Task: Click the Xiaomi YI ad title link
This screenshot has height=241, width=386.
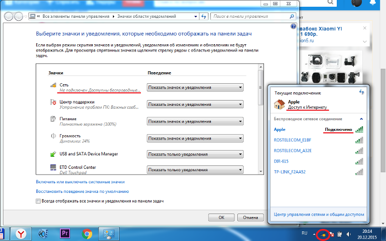Action: [321, 31]
